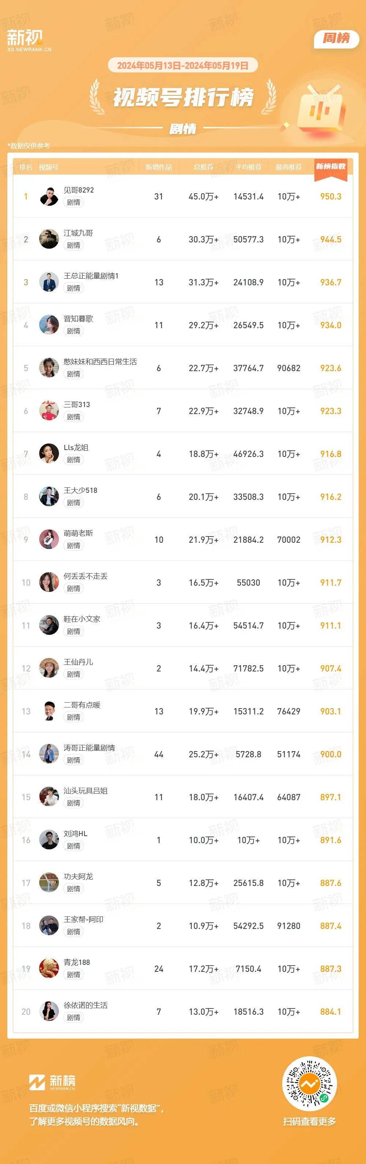Image resolution: width=366 pixels, height=1164 pixels.
Task: Click the index score 950.3
Action: tap(331, 197)
